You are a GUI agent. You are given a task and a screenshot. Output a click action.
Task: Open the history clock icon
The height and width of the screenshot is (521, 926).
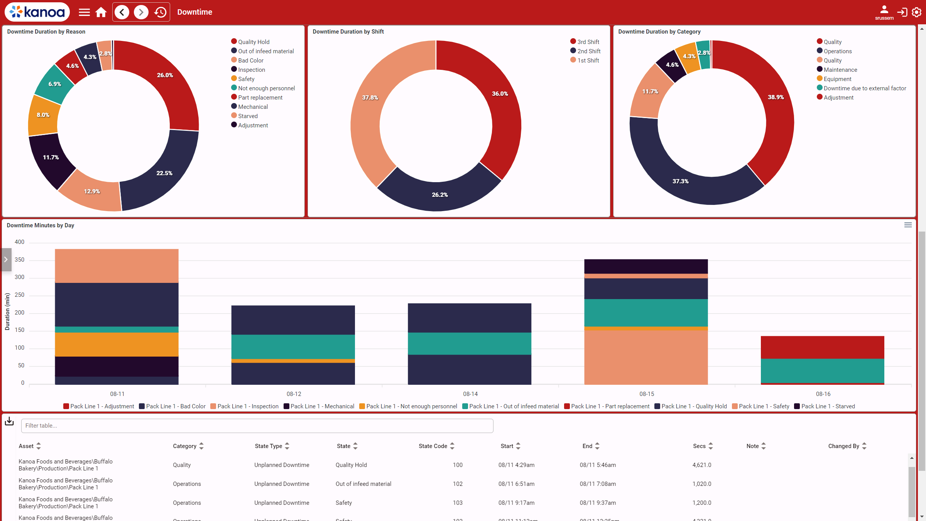160,12
